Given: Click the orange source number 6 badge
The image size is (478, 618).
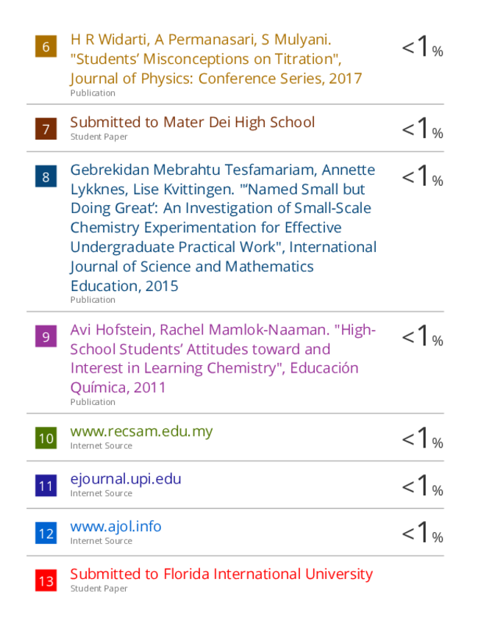Looking at the screenshot, I should click(46, 46).
